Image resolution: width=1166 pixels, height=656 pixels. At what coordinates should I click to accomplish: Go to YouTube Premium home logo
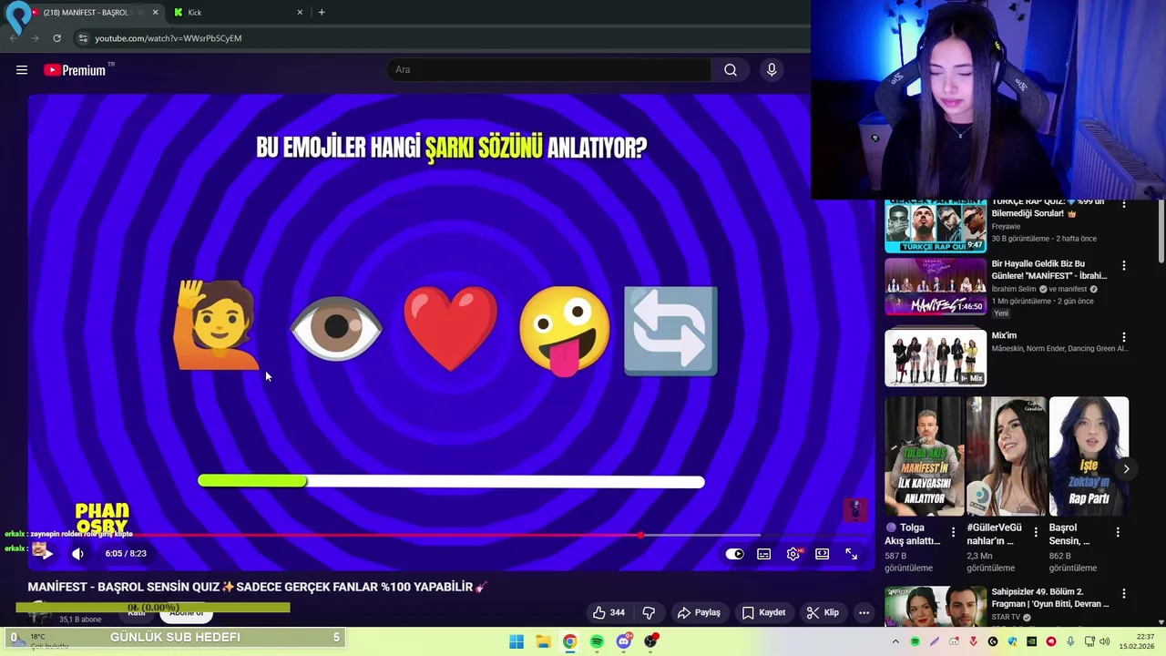(x=76, y=70)
